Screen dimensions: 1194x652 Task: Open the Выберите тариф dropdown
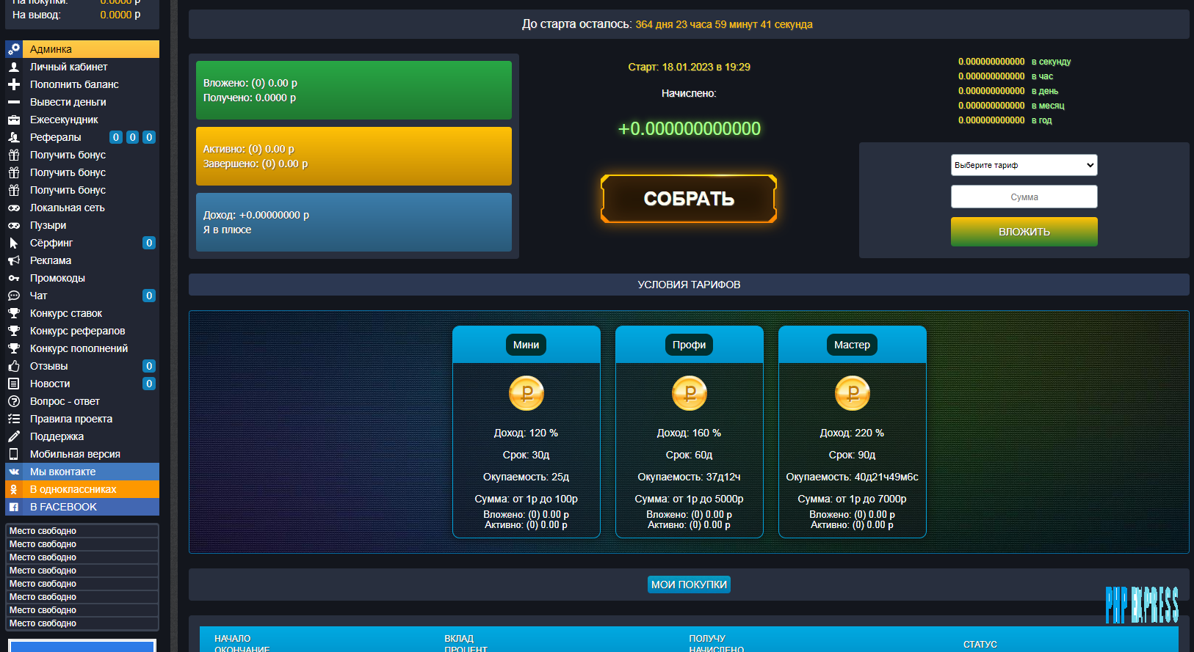(1024, 165)
